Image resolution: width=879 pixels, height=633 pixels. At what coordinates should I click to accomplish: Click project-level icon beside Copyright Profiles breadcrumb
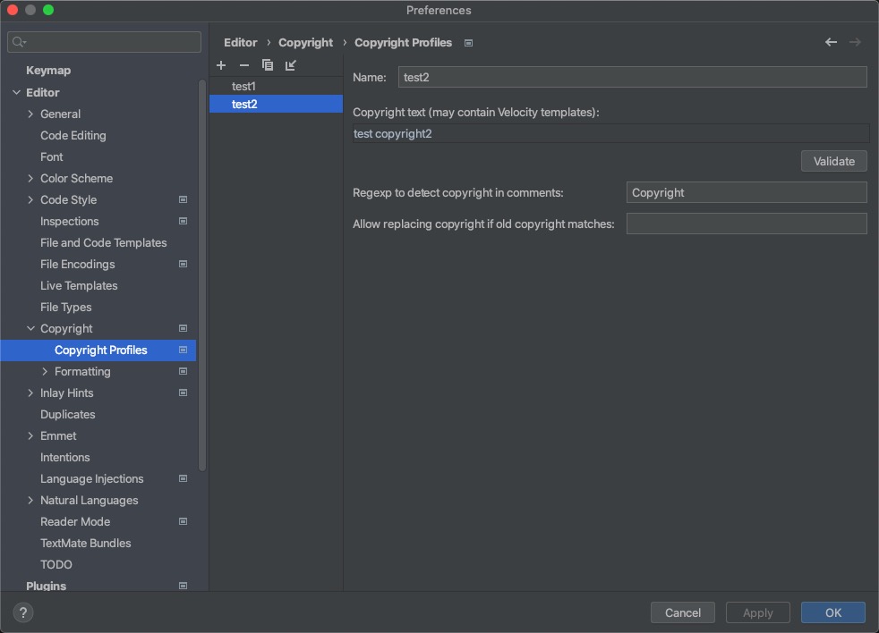(469, 43)
